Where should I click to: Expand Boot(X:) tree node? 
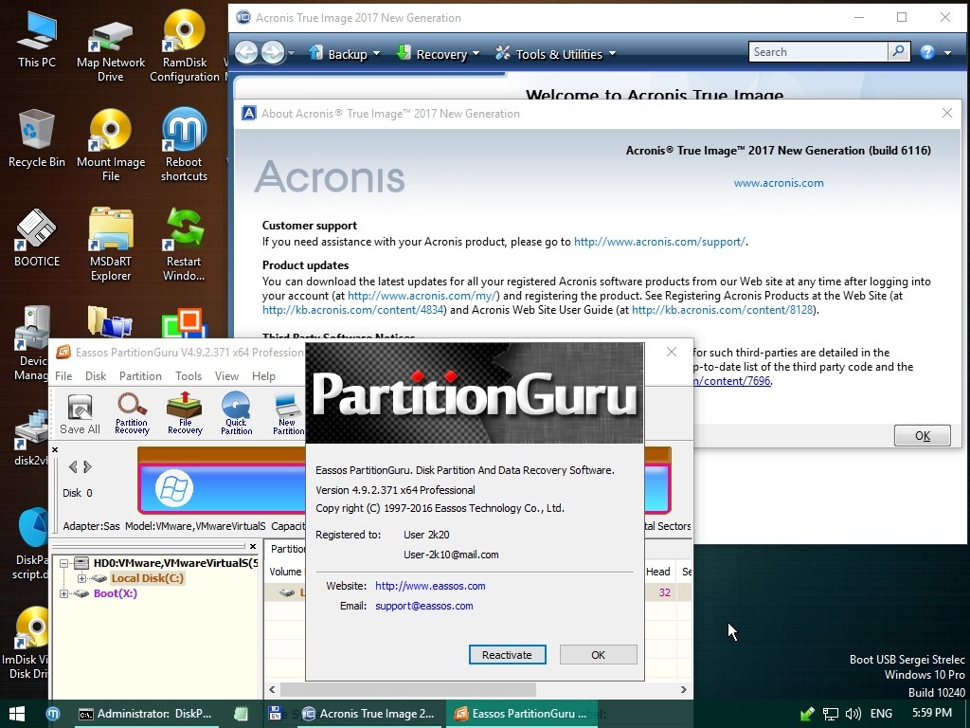tap(63, 593)
